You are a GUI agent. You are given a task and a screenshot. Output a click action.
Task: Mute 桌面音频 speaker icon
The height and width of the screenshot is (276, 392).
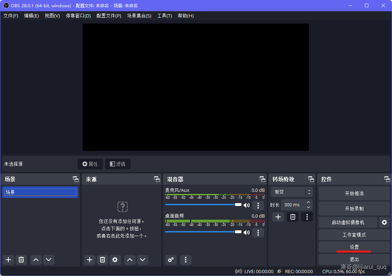coord(247,233)
